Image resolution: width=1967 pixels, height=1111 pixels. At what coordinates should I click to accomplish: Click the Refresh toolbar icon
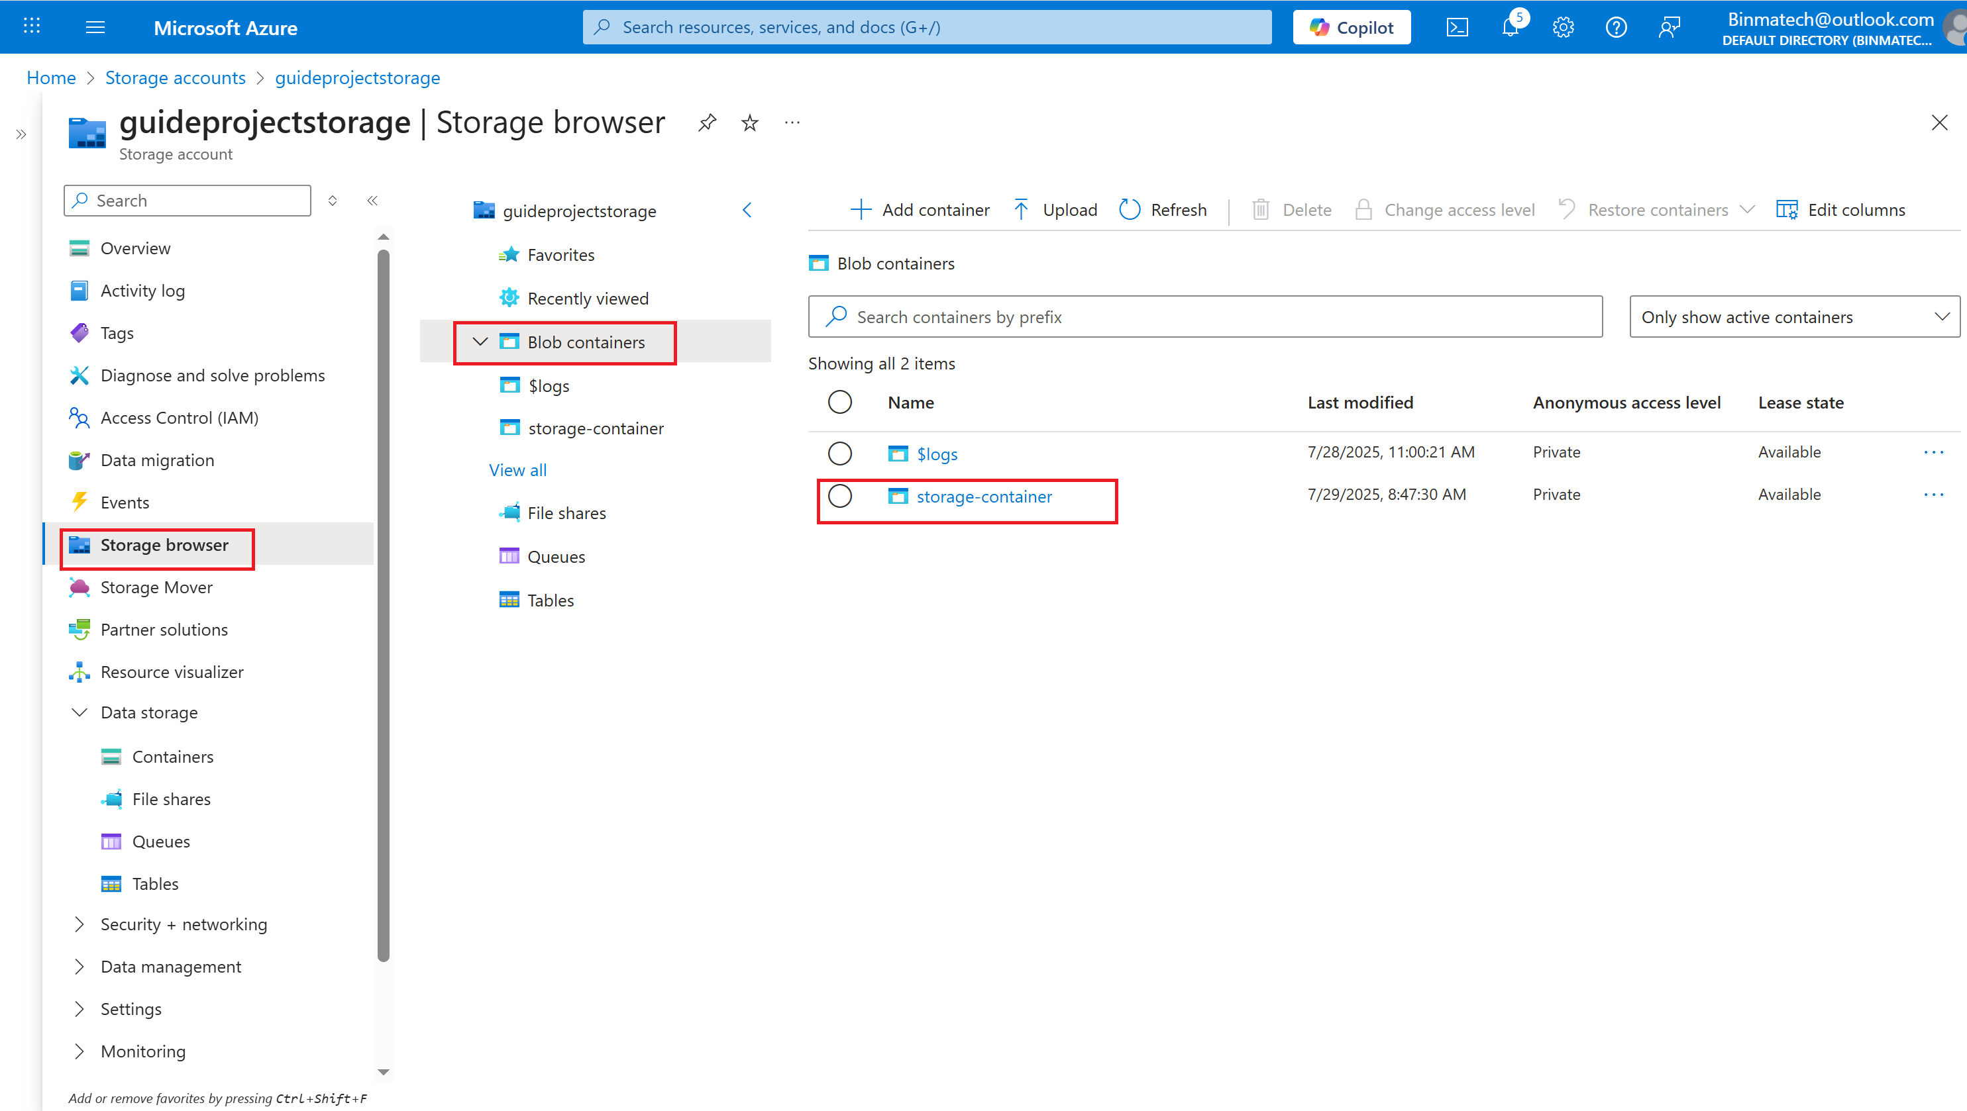click(1130, 210)
